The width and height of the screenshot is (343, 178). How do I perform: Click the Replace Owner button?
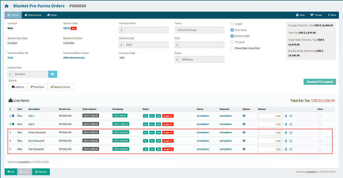[x=61, y=87]
